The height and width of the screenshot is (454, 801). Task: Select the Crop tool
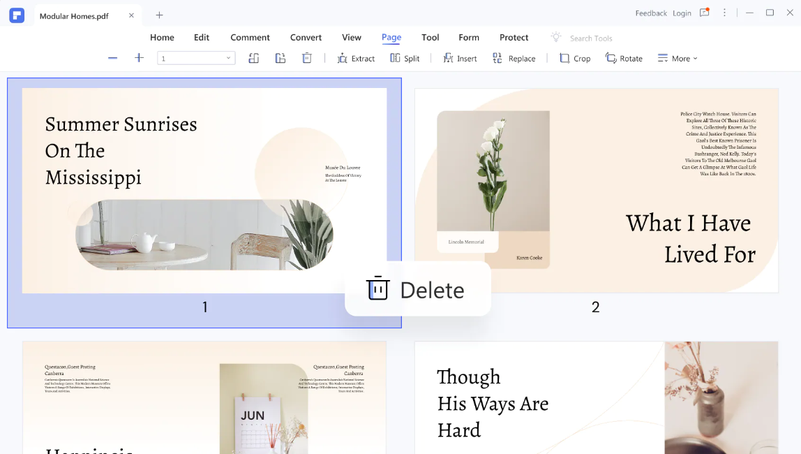click(575, 59)
